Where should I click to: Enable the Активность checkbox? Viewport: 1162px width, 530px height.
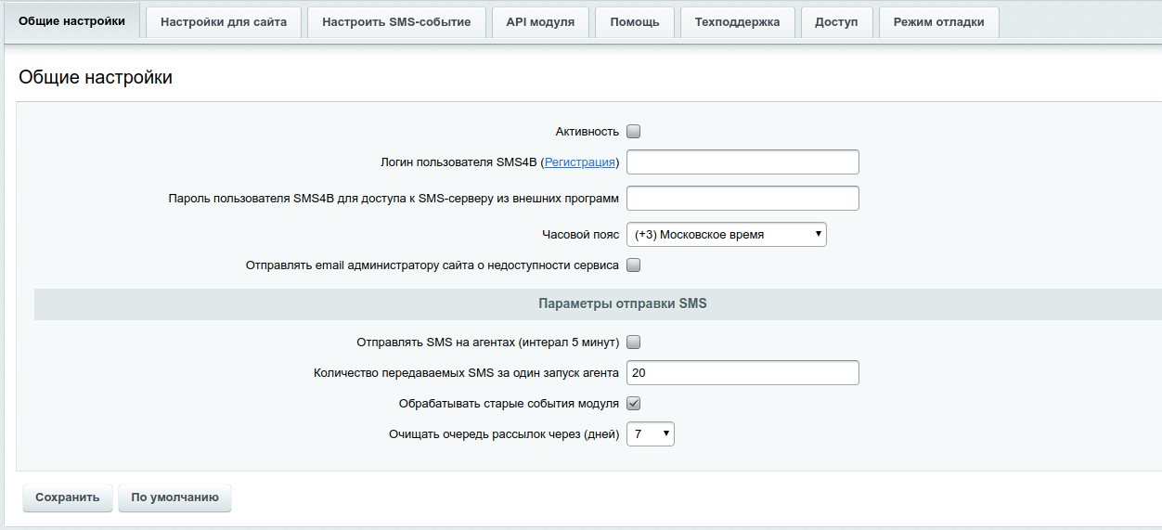tap(634, 132)
